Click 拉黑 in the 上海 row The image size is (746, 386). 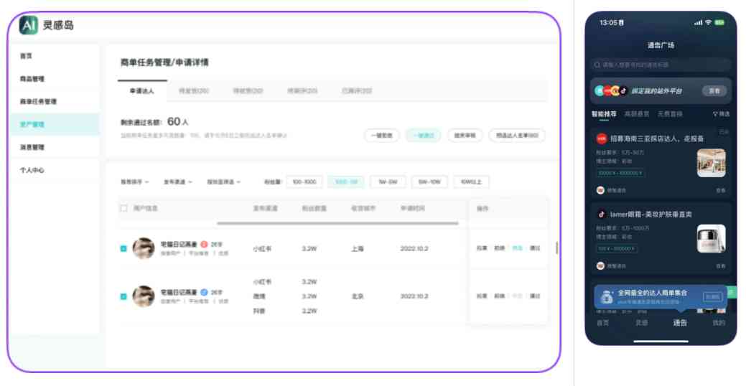point(482,248)
